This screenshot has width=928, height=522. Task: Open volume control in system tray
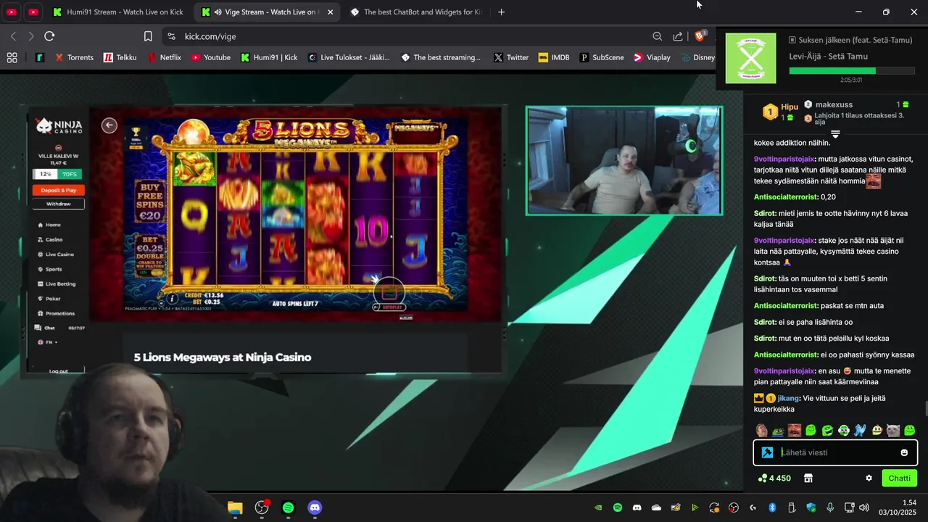coord(864,507)
